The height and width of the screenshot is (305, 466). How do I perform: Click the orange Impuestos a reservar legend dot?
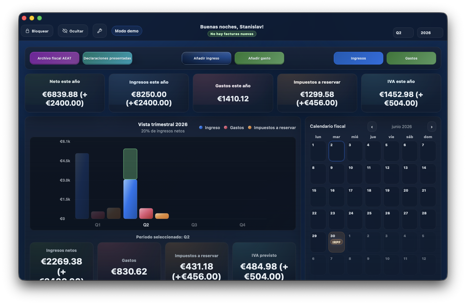click(x=250, y=127)
